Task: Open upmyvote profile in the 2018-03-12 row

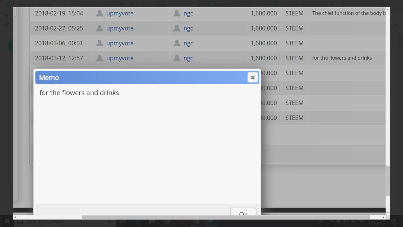Action: [120, 58]
